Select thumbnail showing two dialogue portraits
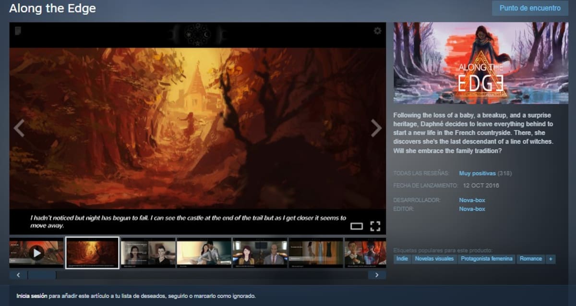Viewport: 576px width, 306px height. coord(148,253)
